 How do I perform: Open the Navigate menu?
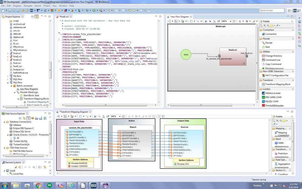28,6
